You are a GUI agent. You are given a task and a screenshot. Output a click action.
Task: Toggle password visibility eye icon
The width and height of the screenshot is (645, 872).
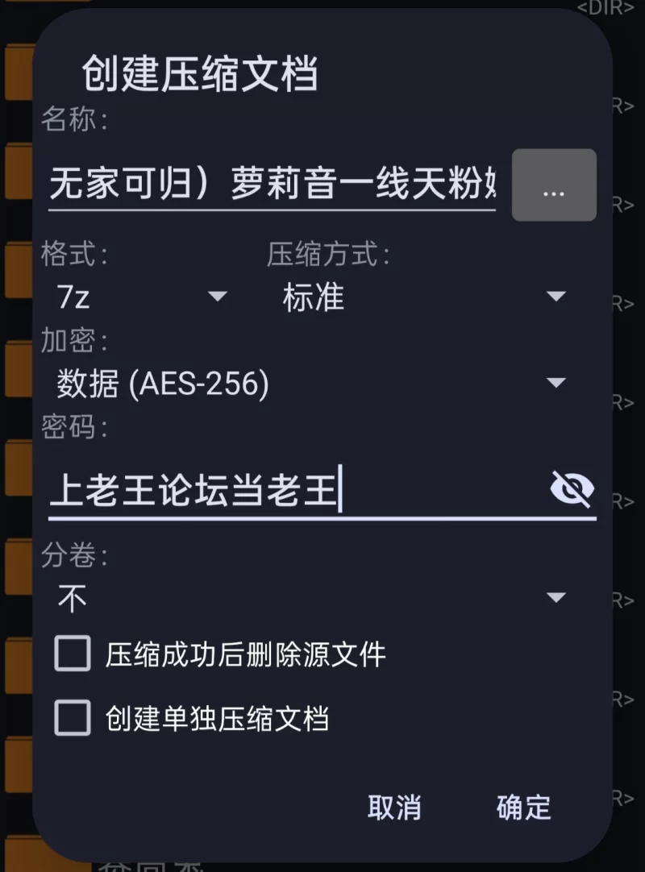[x=572, y=488]
